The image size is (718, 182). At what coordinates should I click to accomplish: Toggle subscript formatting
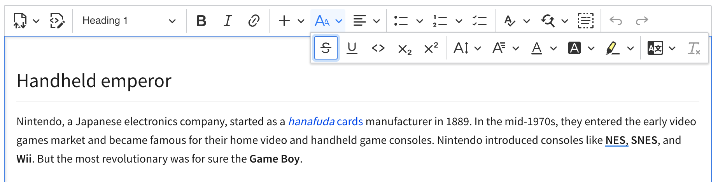point(405,48)
